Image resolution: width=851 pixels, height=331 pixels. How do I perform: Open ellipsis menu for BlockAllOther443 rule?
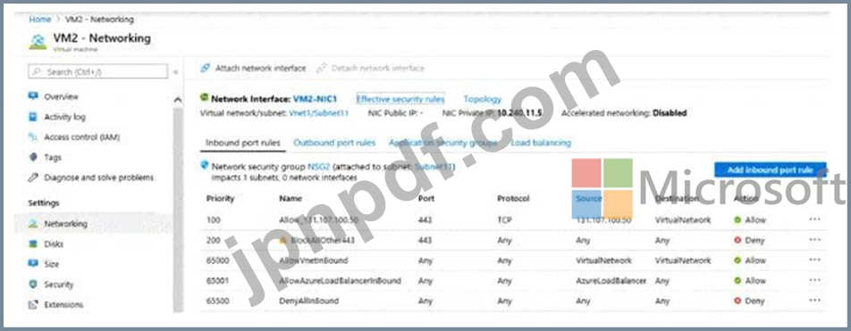tap(814, 240)
